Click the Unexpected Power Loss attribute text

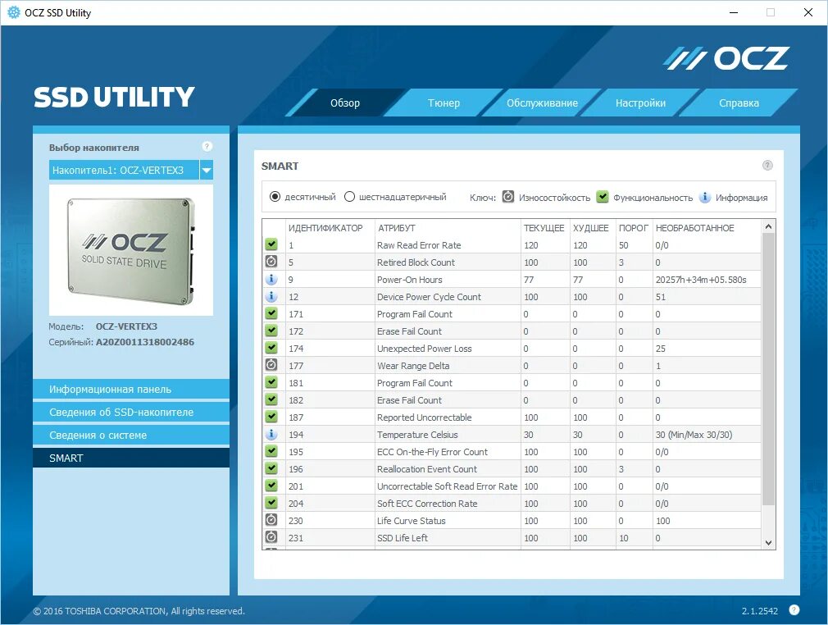[424, 348]
